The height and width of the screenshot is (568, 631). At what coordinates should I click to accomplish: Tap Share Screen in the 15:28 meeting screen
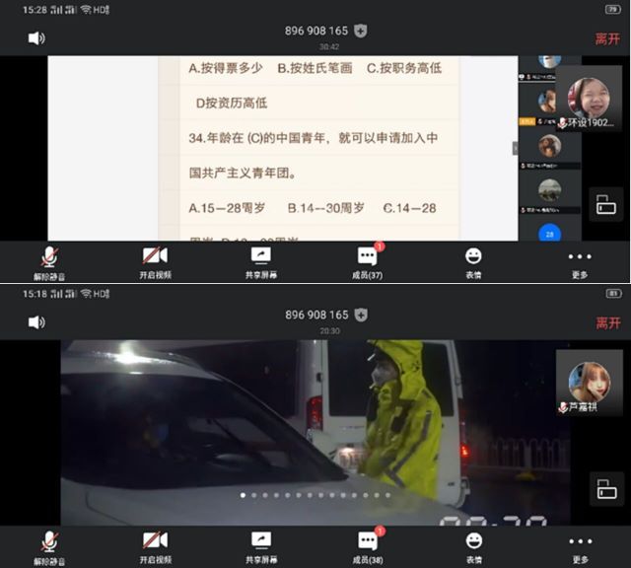point(261,263)
